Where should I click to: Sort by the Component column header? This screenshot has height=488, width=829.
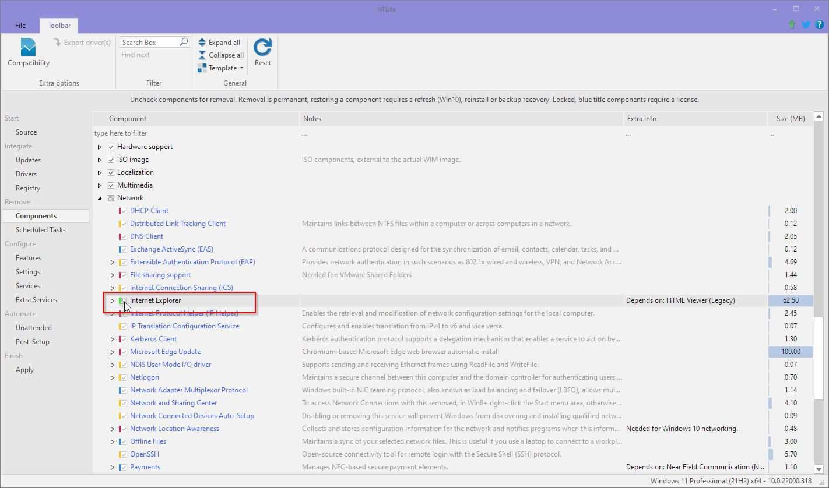196,118
